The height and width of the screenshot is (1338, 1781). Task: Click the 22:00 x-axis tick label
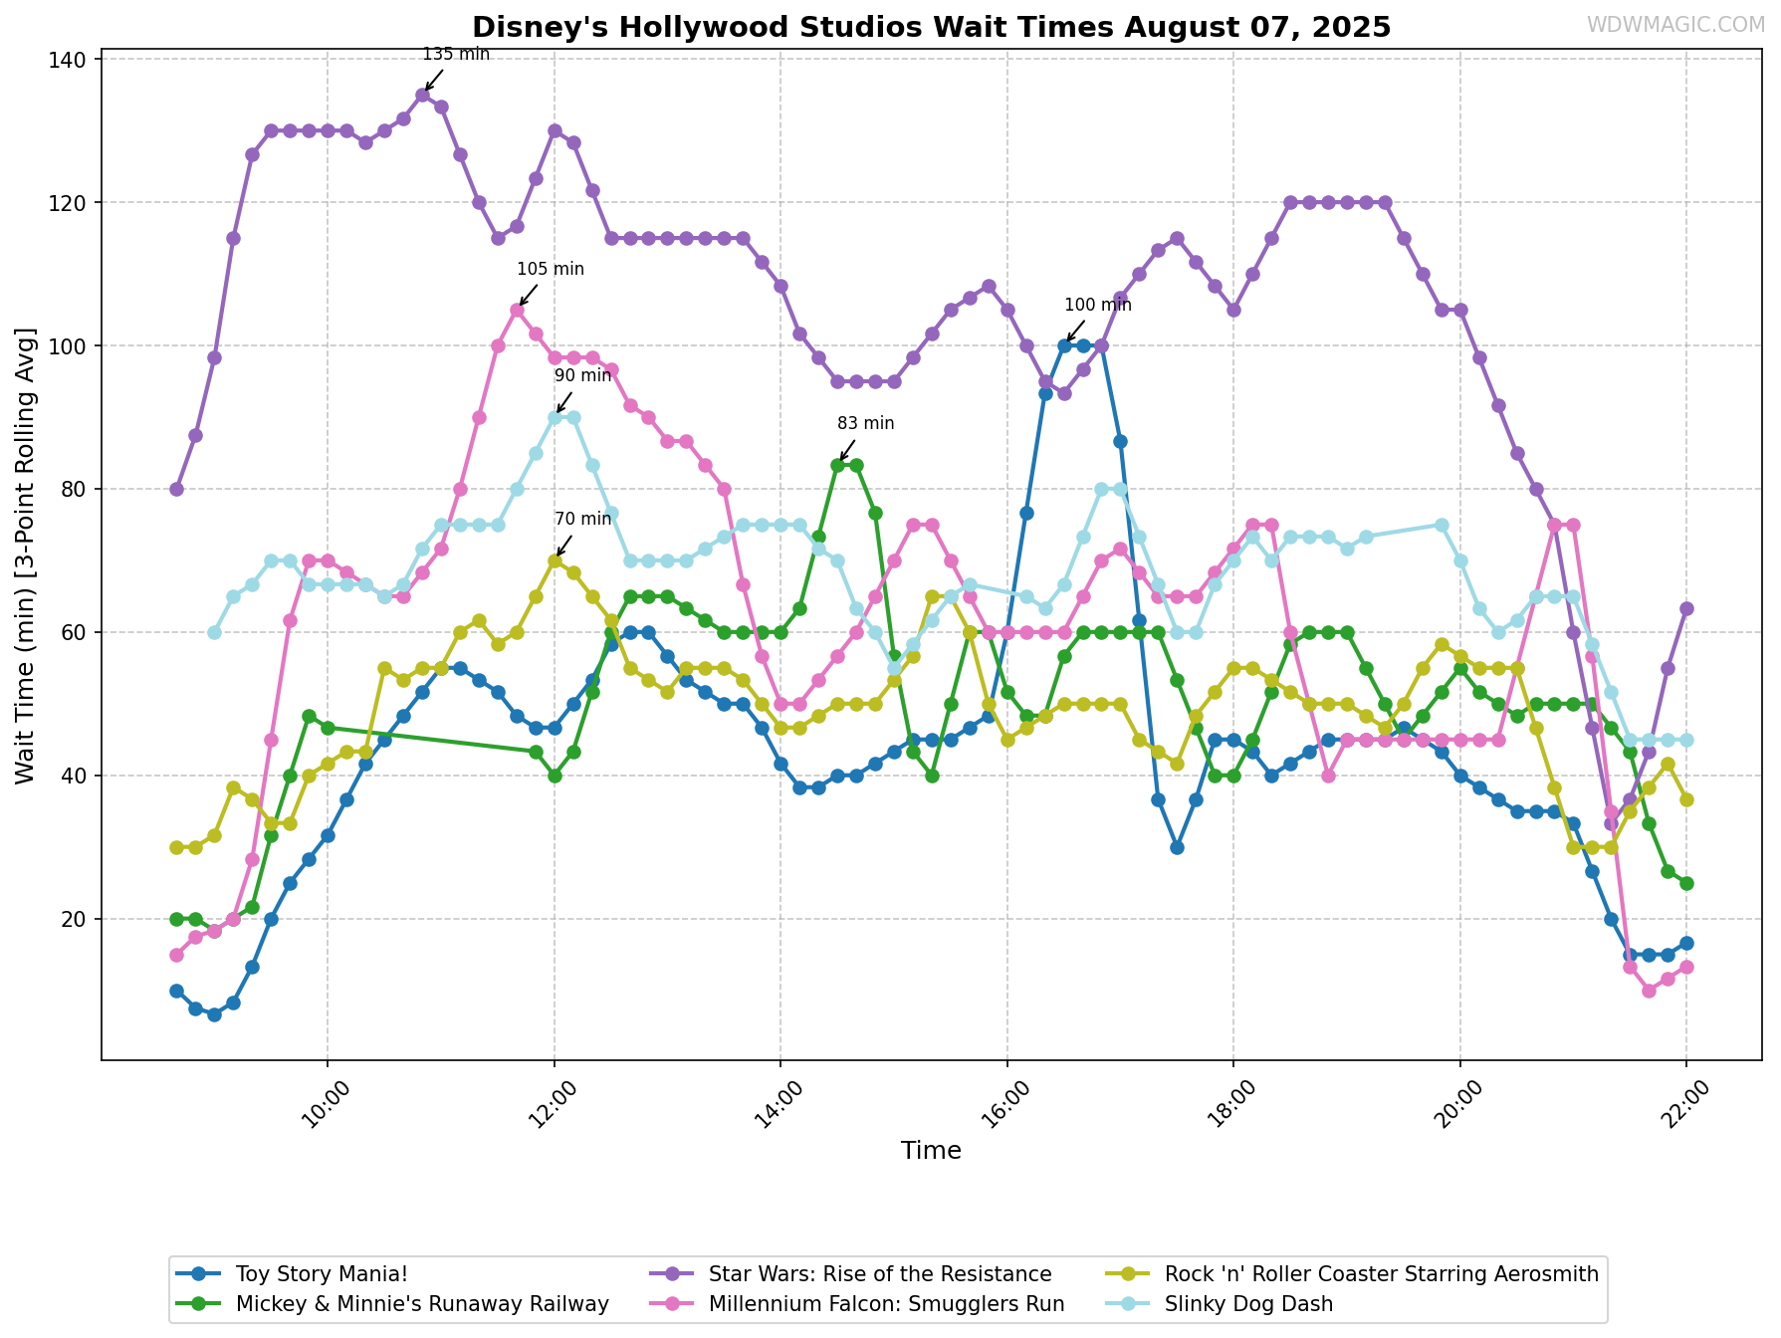[x=1683, y=1104]
